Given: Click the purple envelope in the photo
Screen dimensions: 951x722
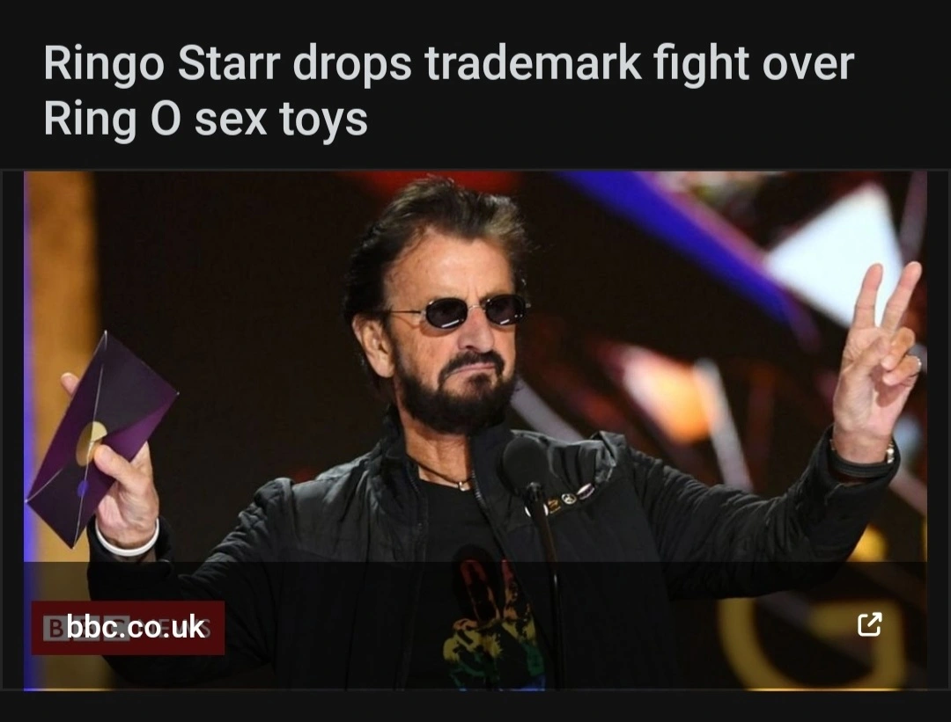Looking at the screenshot, I should (100, 439).
